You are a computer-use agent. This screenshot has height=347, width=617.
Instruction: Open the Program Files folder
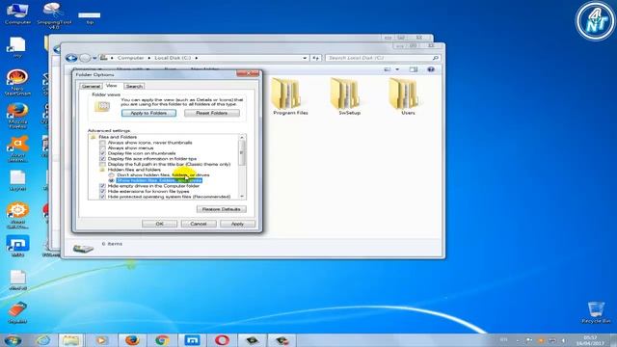coord(290,96)
